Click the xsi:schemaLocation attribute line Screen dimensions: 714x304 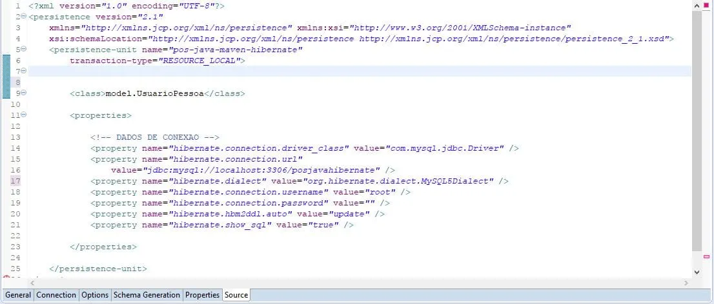362,39
